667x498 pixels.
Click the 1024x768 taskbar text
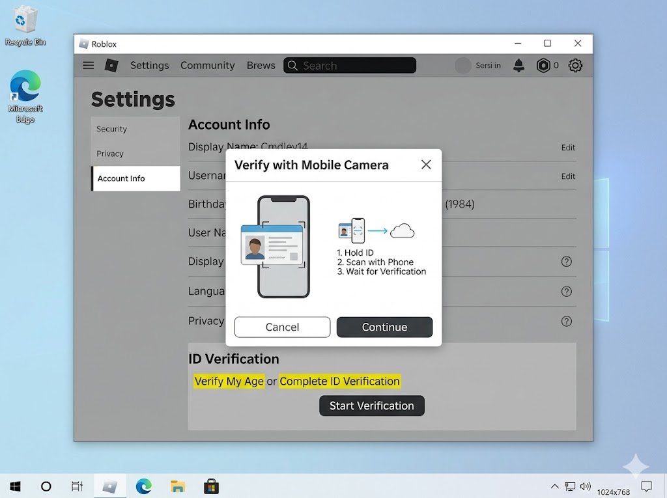(613, 493)
